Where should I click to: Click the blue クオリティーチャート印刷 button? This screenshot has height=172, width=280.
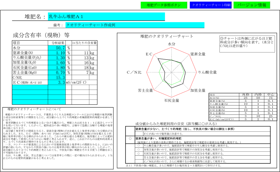point(211,5)
